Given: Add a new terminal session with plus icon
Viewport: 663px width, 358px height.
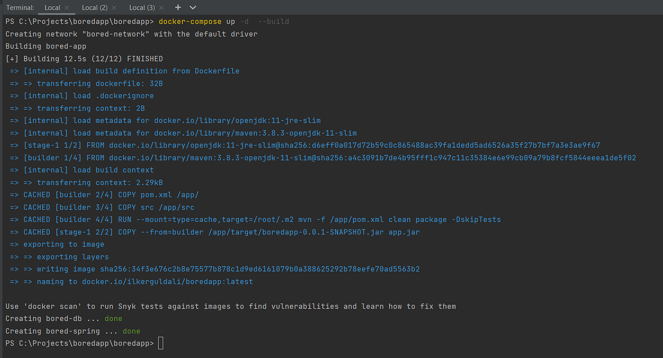Looking at the screenshot, I should [178, 8].
